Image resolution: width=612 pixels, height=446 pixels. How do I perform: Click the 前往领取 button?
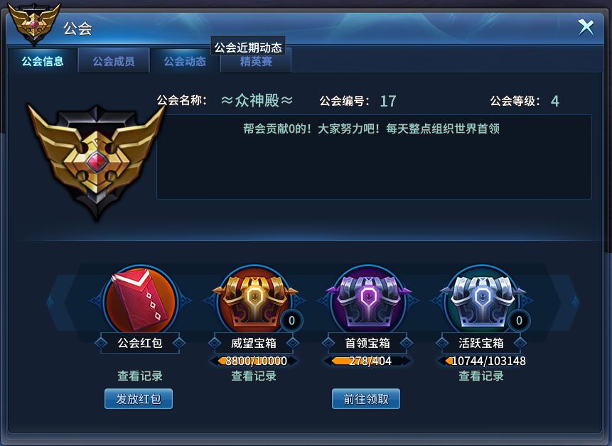366,399
